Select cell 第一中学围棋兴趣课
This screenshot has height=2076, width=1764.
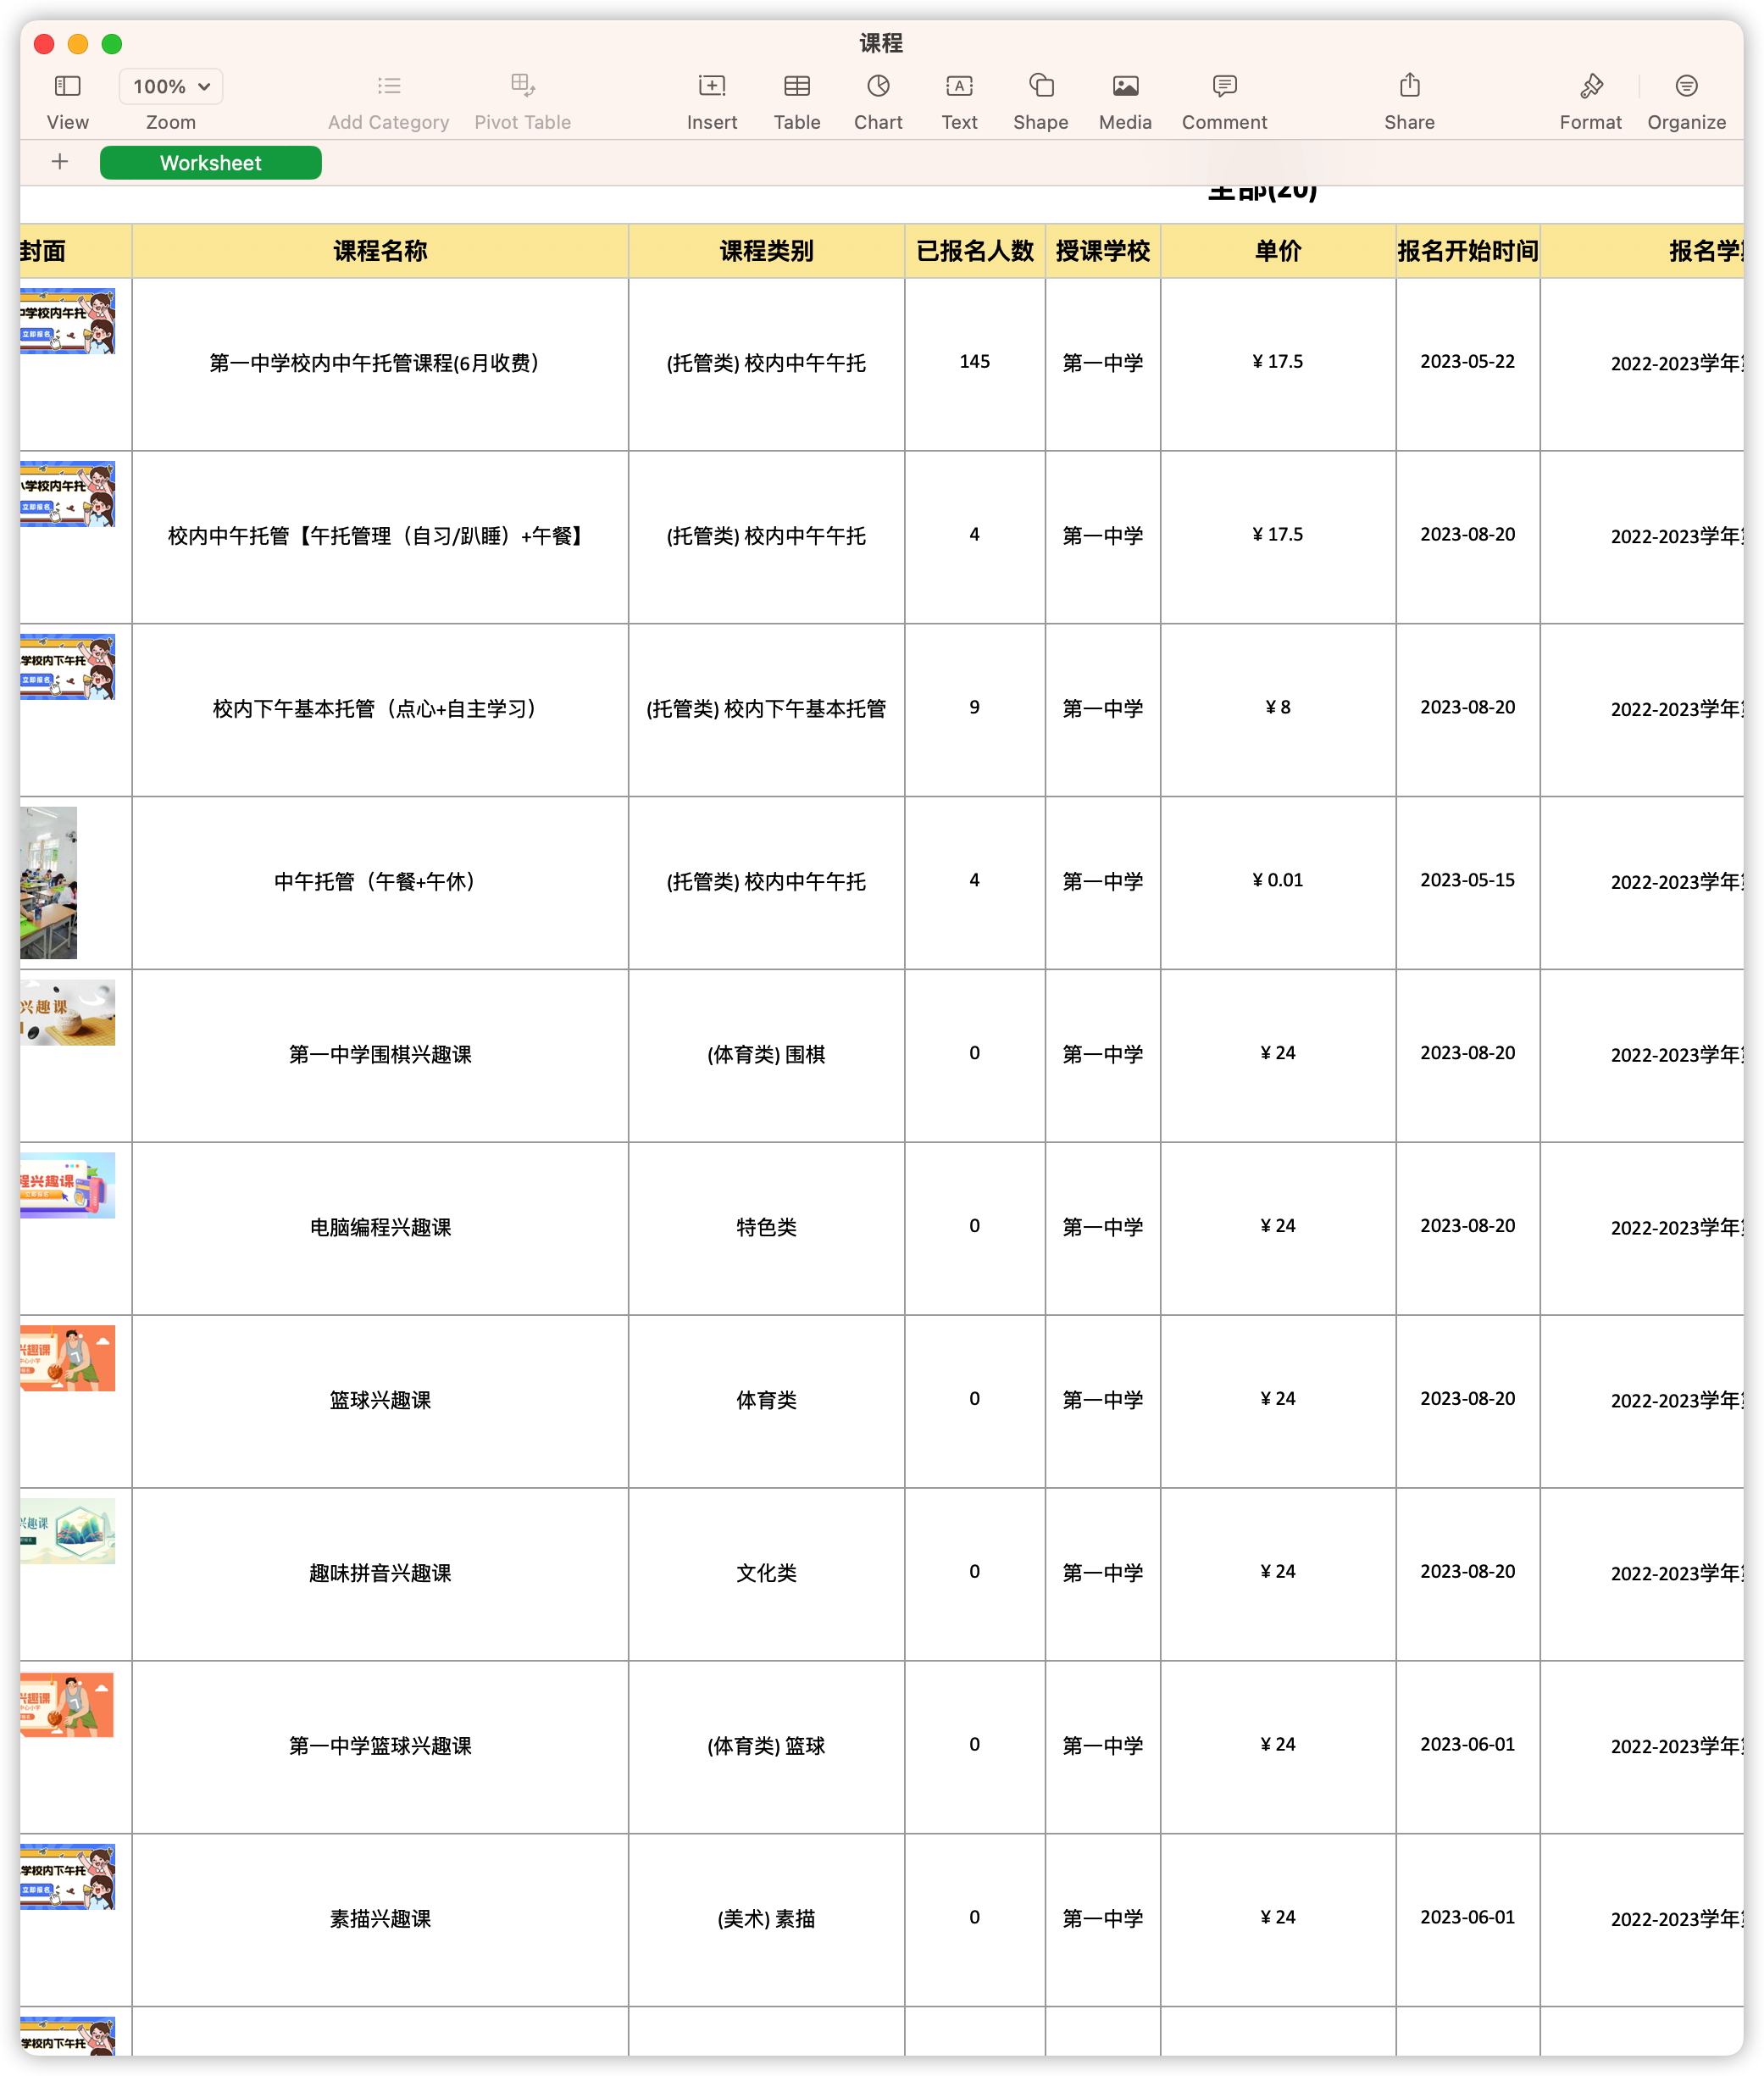(x=380, y=1056)
